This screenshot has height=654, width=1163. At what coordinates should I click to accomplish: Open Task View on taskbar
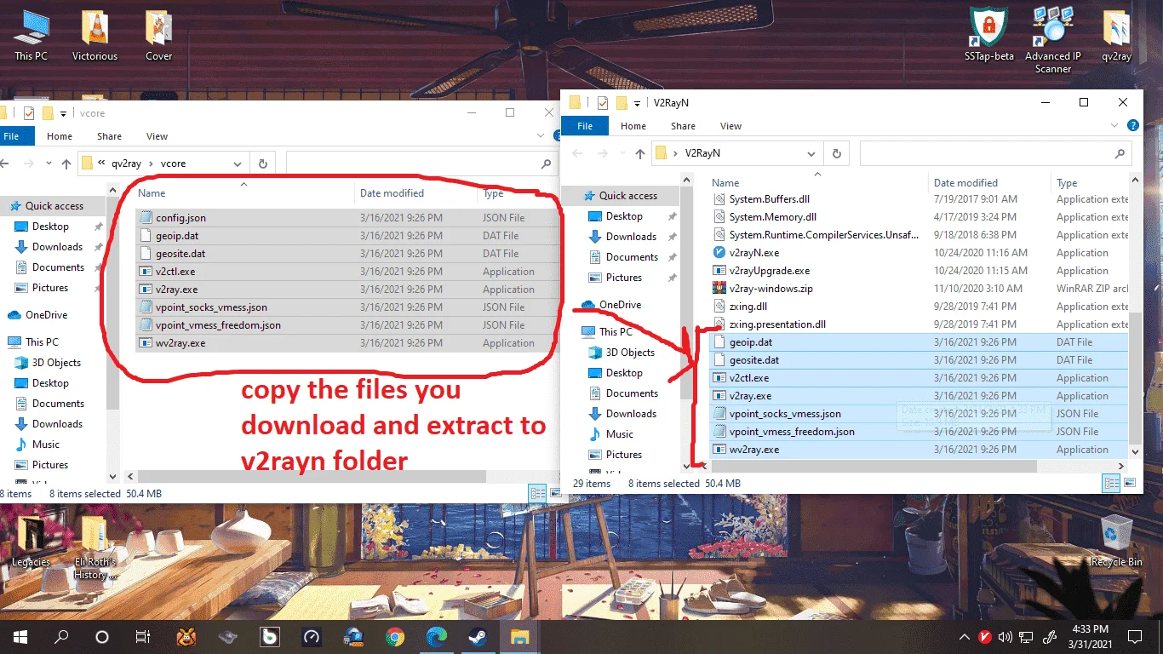pyautogui.click(x=143, y=636)
